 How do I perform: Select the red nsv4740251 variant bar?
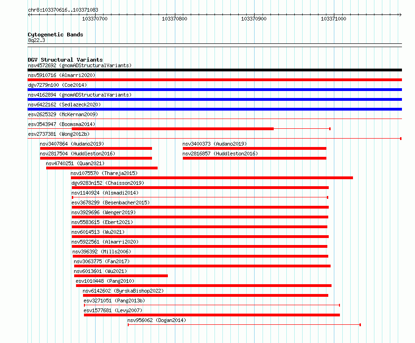tap(102, 168)
